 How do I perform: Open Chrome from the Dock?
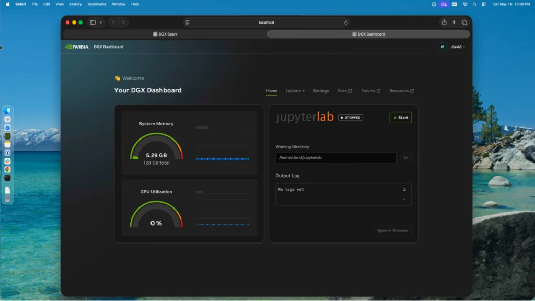(7, 170)
